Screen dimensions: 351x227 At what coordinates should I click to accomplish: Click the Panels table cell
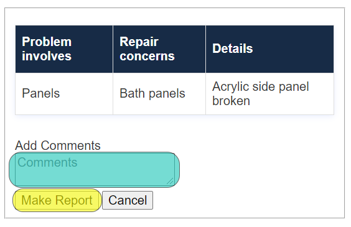click(64, 93)
